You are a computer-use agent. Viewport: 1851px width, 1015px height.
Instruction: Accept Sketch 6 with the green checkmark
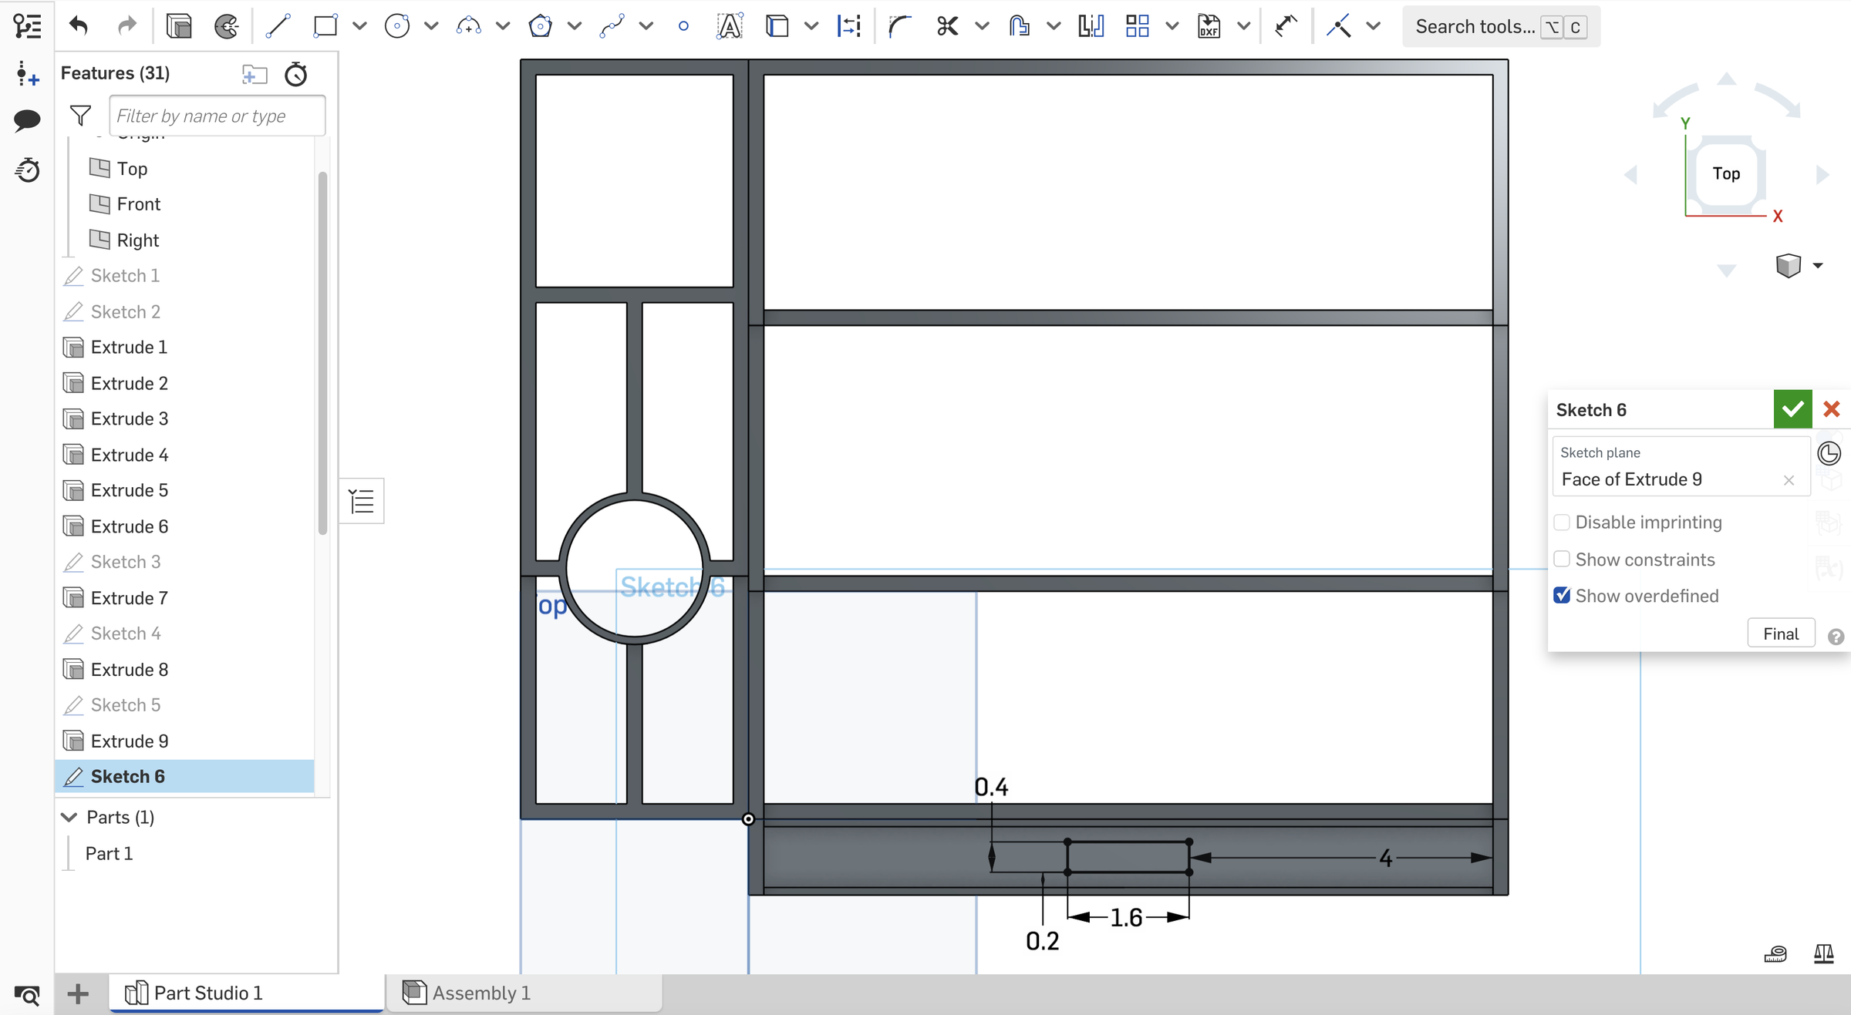tap(1792, 409)
